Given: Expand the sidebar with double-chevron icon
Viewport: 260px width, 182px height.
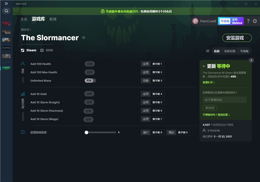Looking at the screenshot, I should tap(6, 3).
